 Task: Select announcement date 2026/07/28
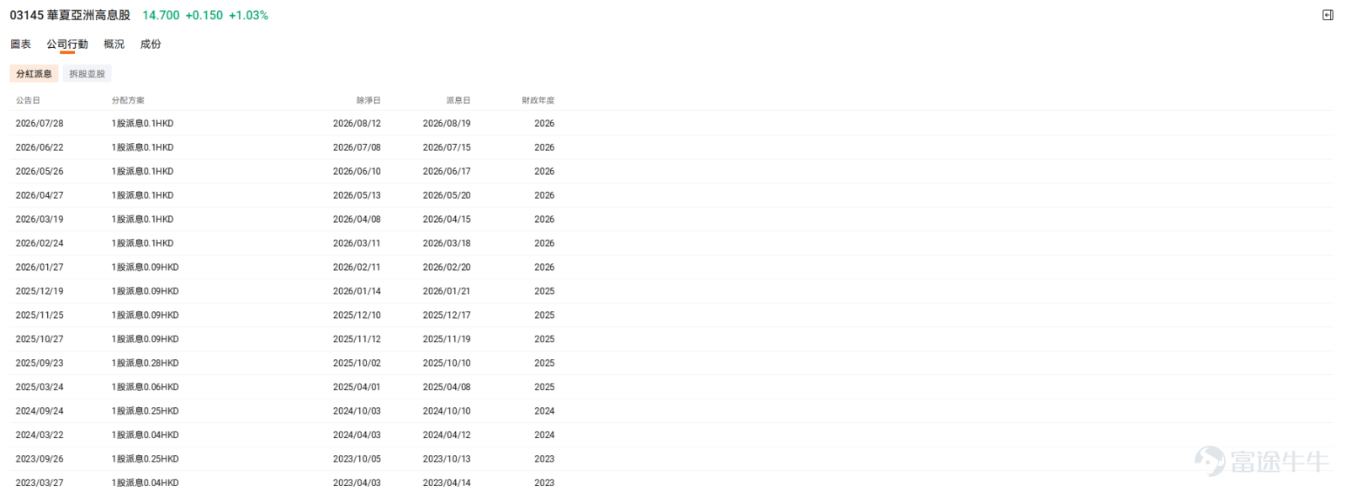[40, 124]
